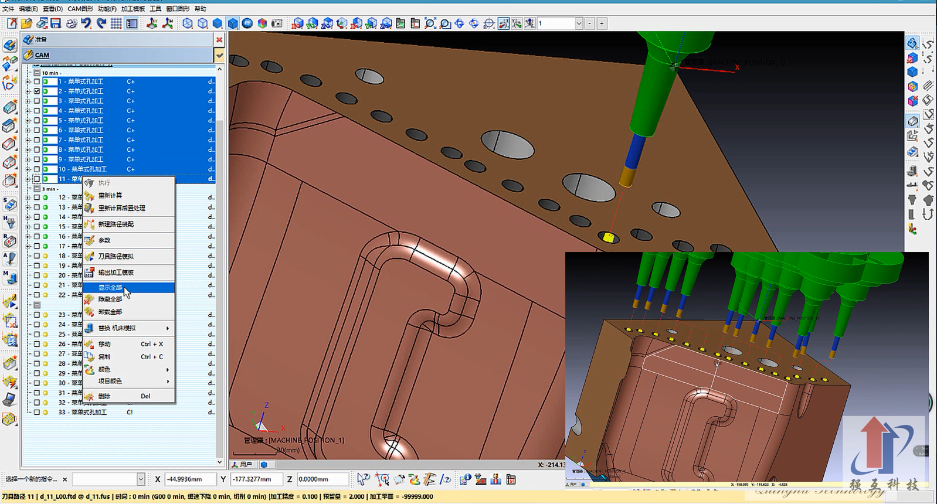This screenshot has height=504, width=937.
Task: Click the minus button beside top dropdown
Action: click(x=590, y=23)
